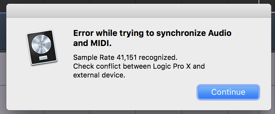Click the Continue button
Image resolution: width=275 pixels, height=114 pixels.
point(228,92)
